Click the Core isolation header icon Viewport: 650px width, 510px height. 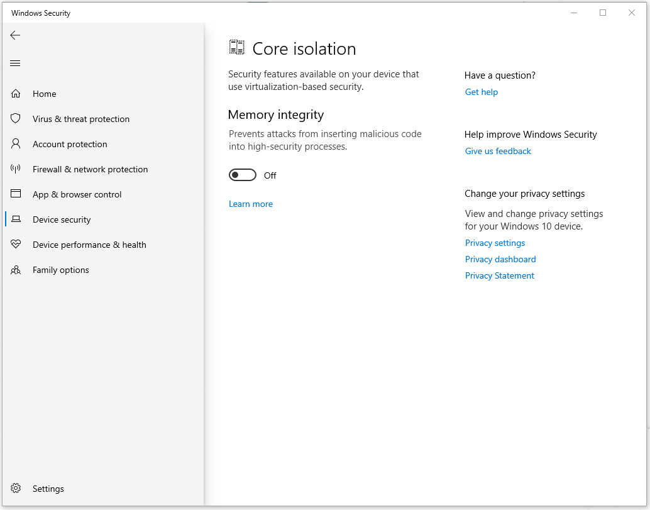pyautogui.click(x=237, y=47)
